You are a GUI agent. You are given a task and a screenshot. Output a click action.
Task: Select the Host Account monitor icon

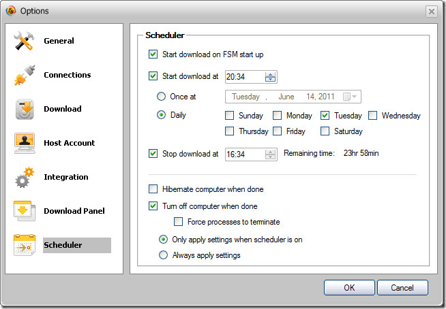pos(25,143)
